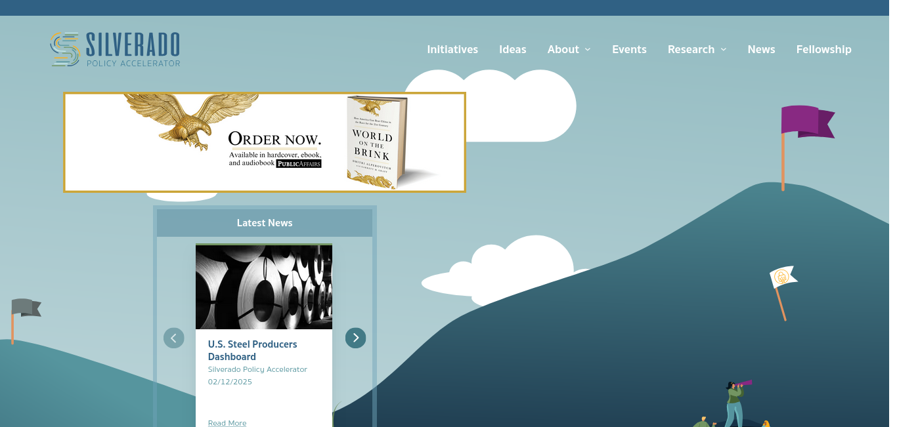897x427 pixels.
Task: Open the Initiatives menu item
Action: (x=452, y=49)
